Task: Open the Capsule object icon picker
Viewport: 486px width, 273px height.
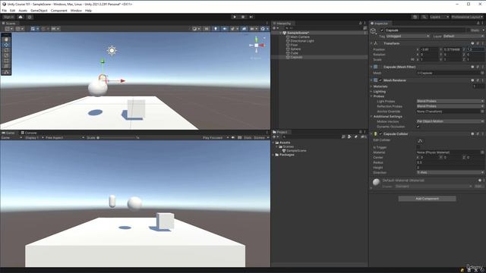Action: (x=374, y=30)
